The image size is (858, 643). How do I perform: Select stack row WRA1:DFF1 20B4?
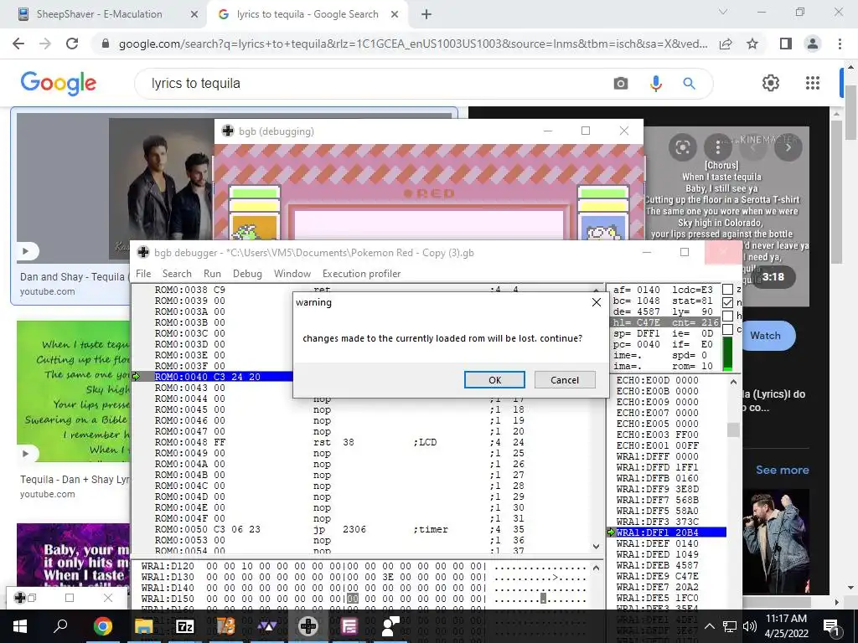pyautogui.click(x=671, y=532)
